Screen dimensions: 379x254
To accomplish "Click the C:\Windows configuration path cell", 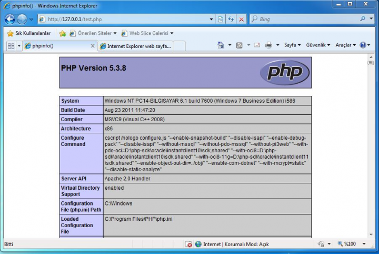I will click(207, 207).
